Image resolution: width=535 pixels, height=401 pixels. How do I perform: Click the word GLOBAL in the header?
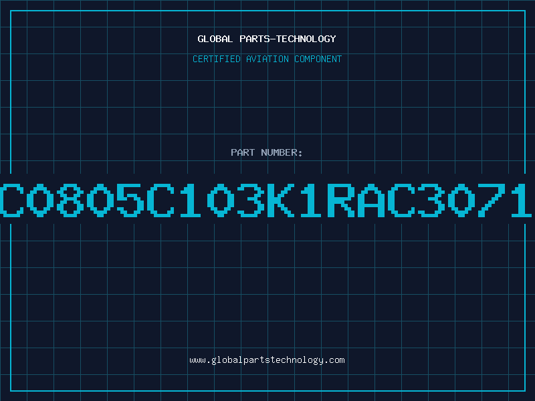tap(215, 39)
